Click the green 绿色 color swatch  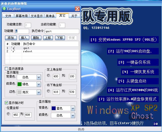click(20, 84)
